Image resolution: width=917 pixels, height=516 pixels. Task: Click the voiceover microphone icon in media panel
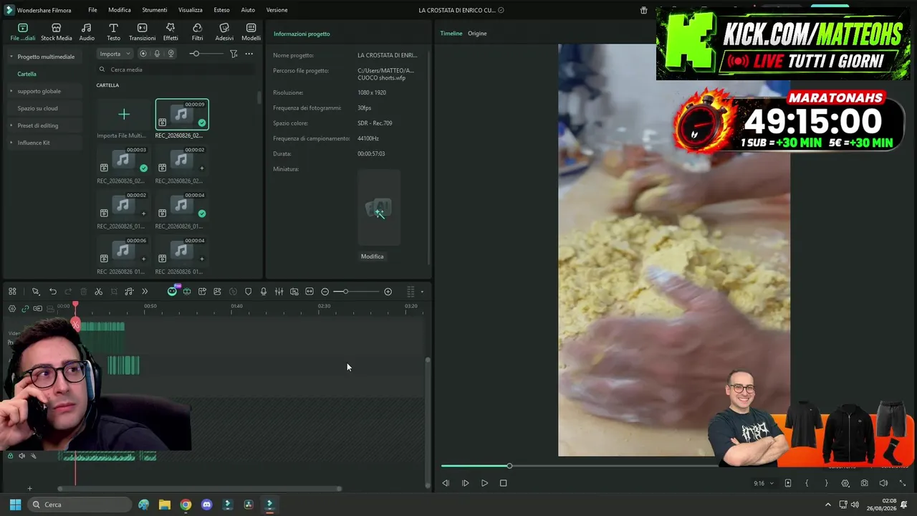tap(157, 54)
